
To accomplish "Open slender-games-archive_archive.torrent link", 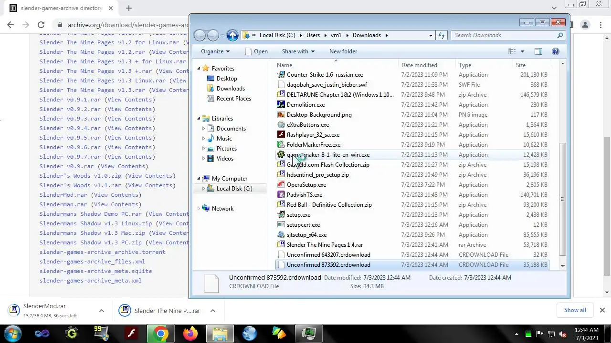I will tap(103, 252).
